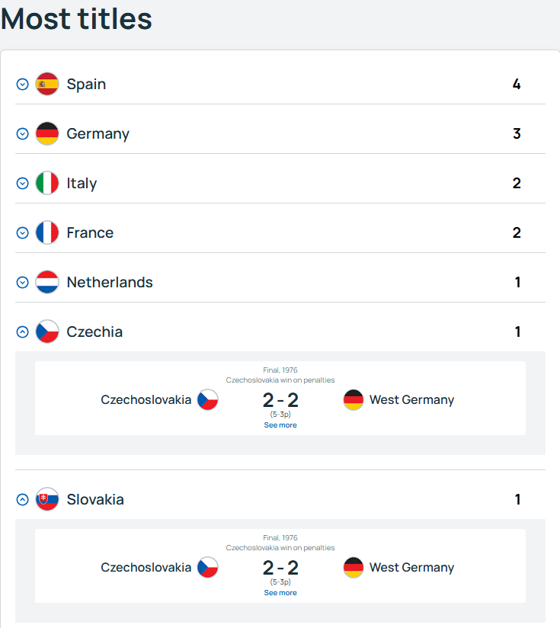Click the Germany flag icon

tap(47, 133)
